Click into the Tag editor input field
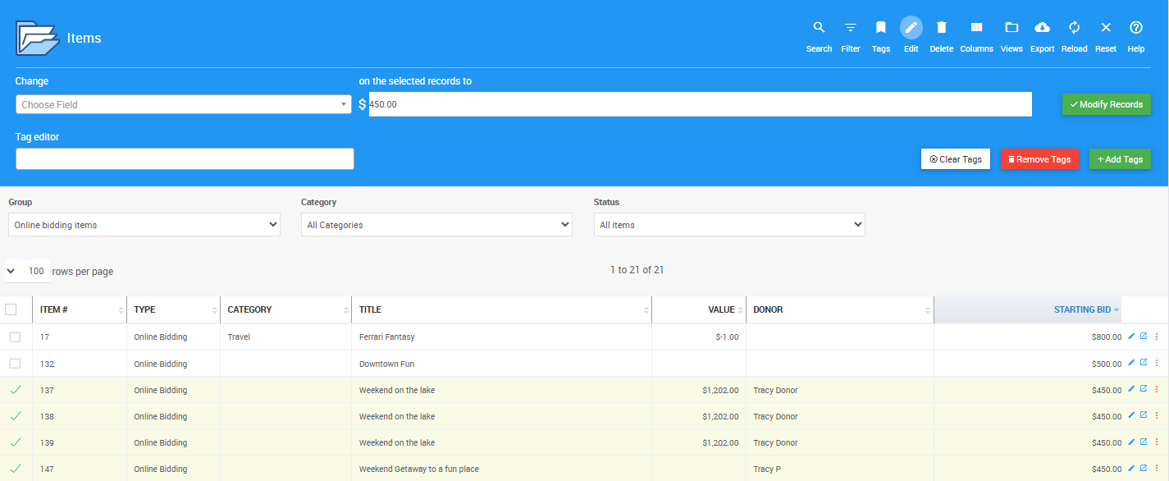 click(185, 159)
